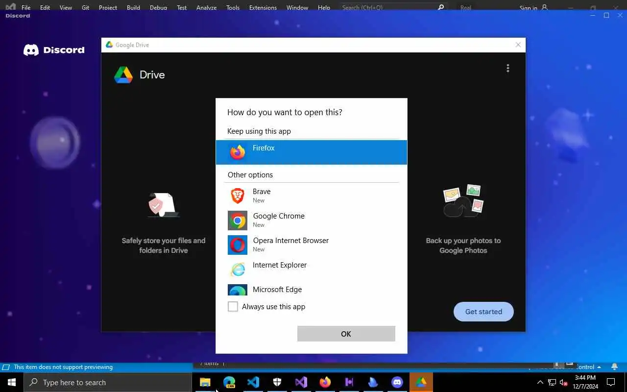Open Discord from taskbar
This screenshot has width=627, height=392.
click(397, 382)
